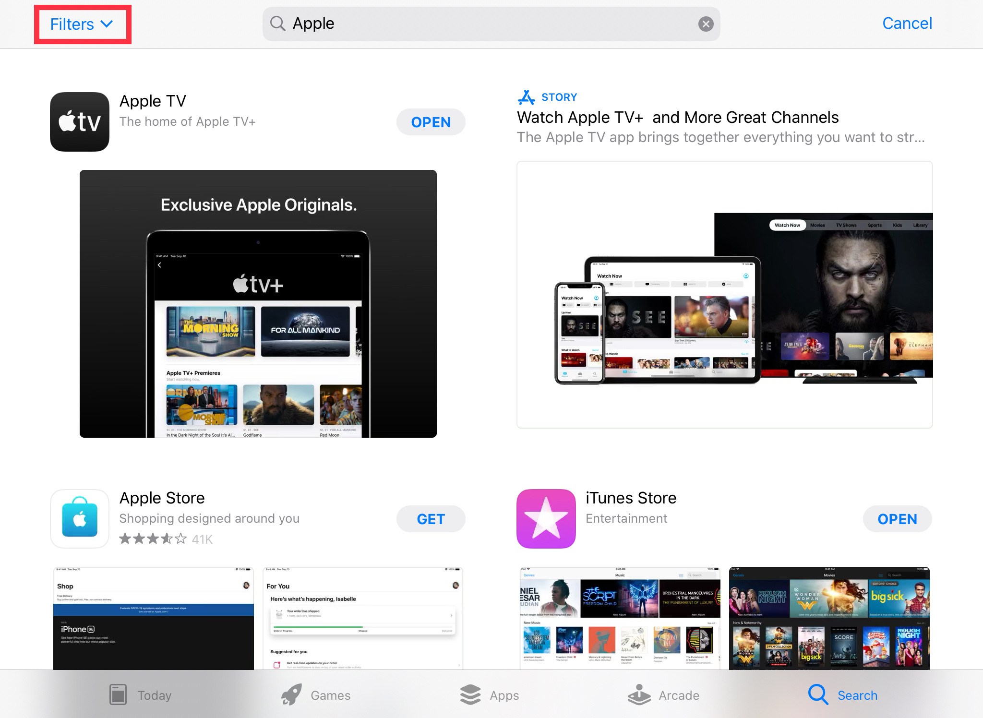The image size is (983, 718).
Task: Get the Apple Store app
Action: point(431,519)
